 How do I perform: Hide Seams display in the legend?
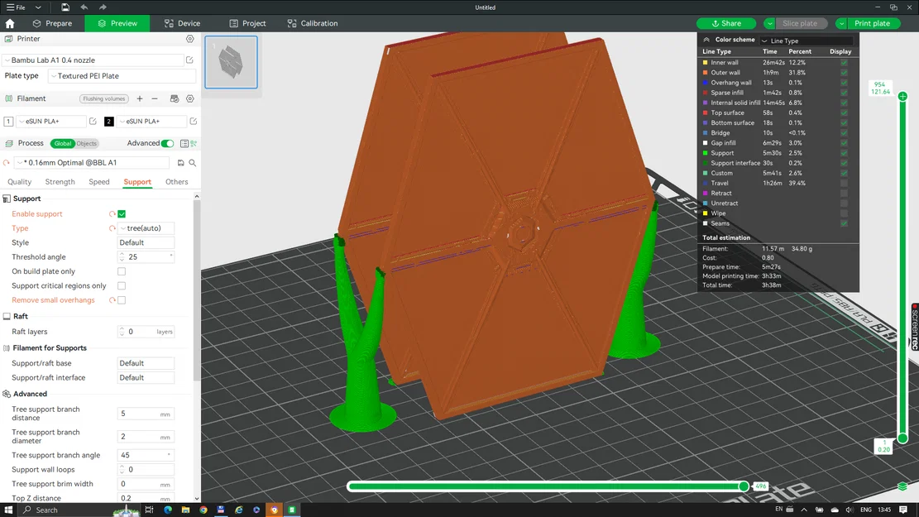(844, 223)
